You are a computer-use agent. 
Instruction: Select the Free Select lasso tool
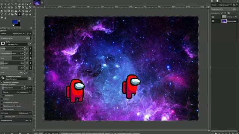9,4
